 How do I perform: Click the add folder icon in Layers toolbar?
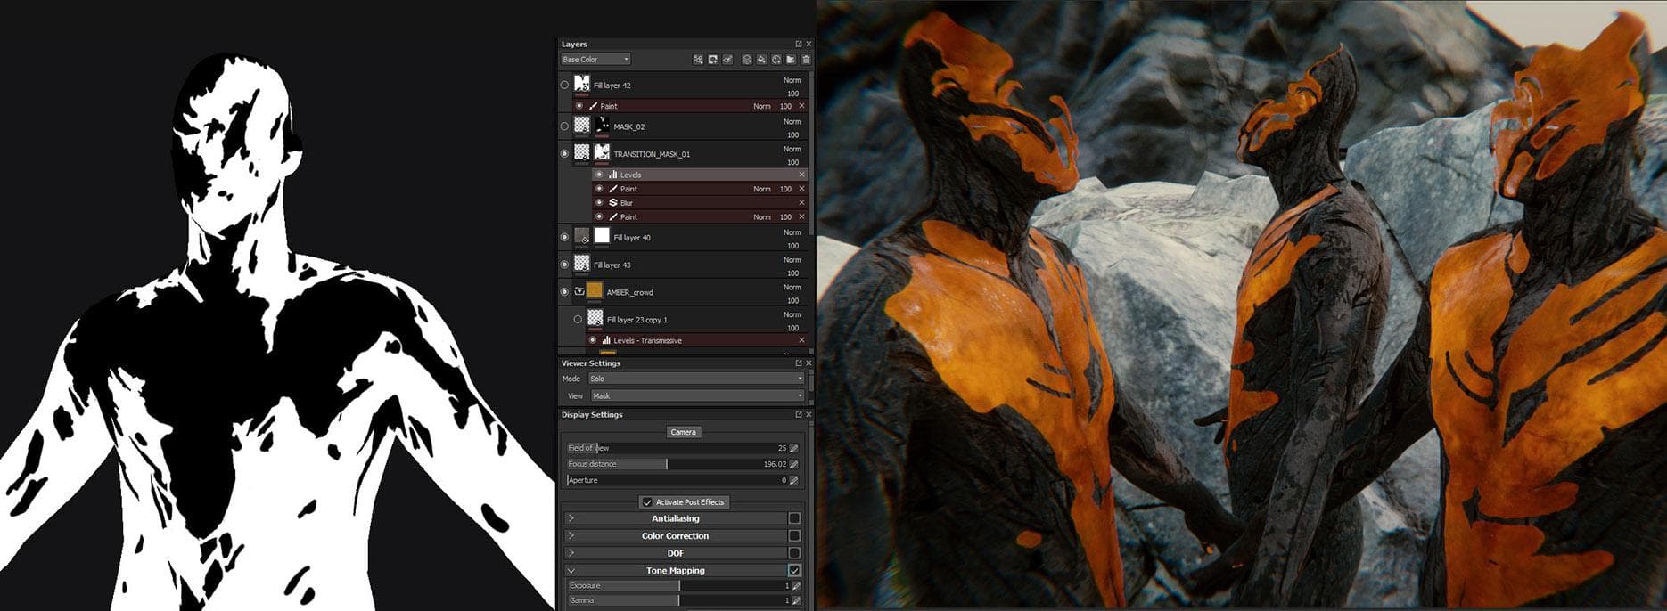tap(791, 60)
